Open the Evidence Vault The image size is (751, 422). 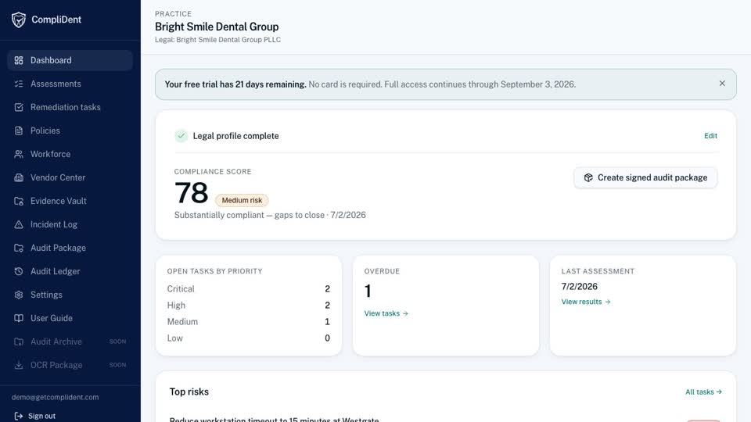[70, 201]
